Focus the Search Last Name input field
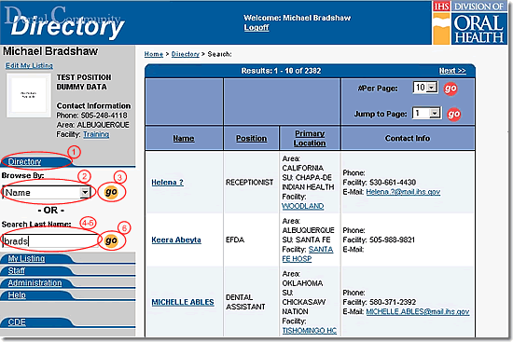Image resolution: width=513 pixels, height=342 pixels. pyautogui.click(x=49, y=241)
